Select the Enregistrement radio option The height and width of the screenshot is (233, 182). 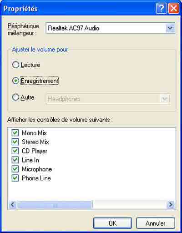click(15, 81)
